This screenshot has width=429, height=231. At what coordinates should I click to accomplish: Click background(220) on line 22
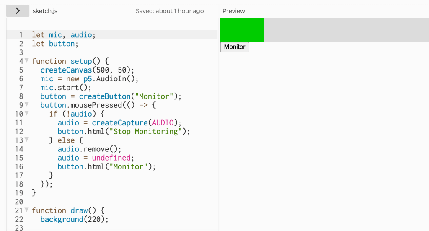[74, 219]
